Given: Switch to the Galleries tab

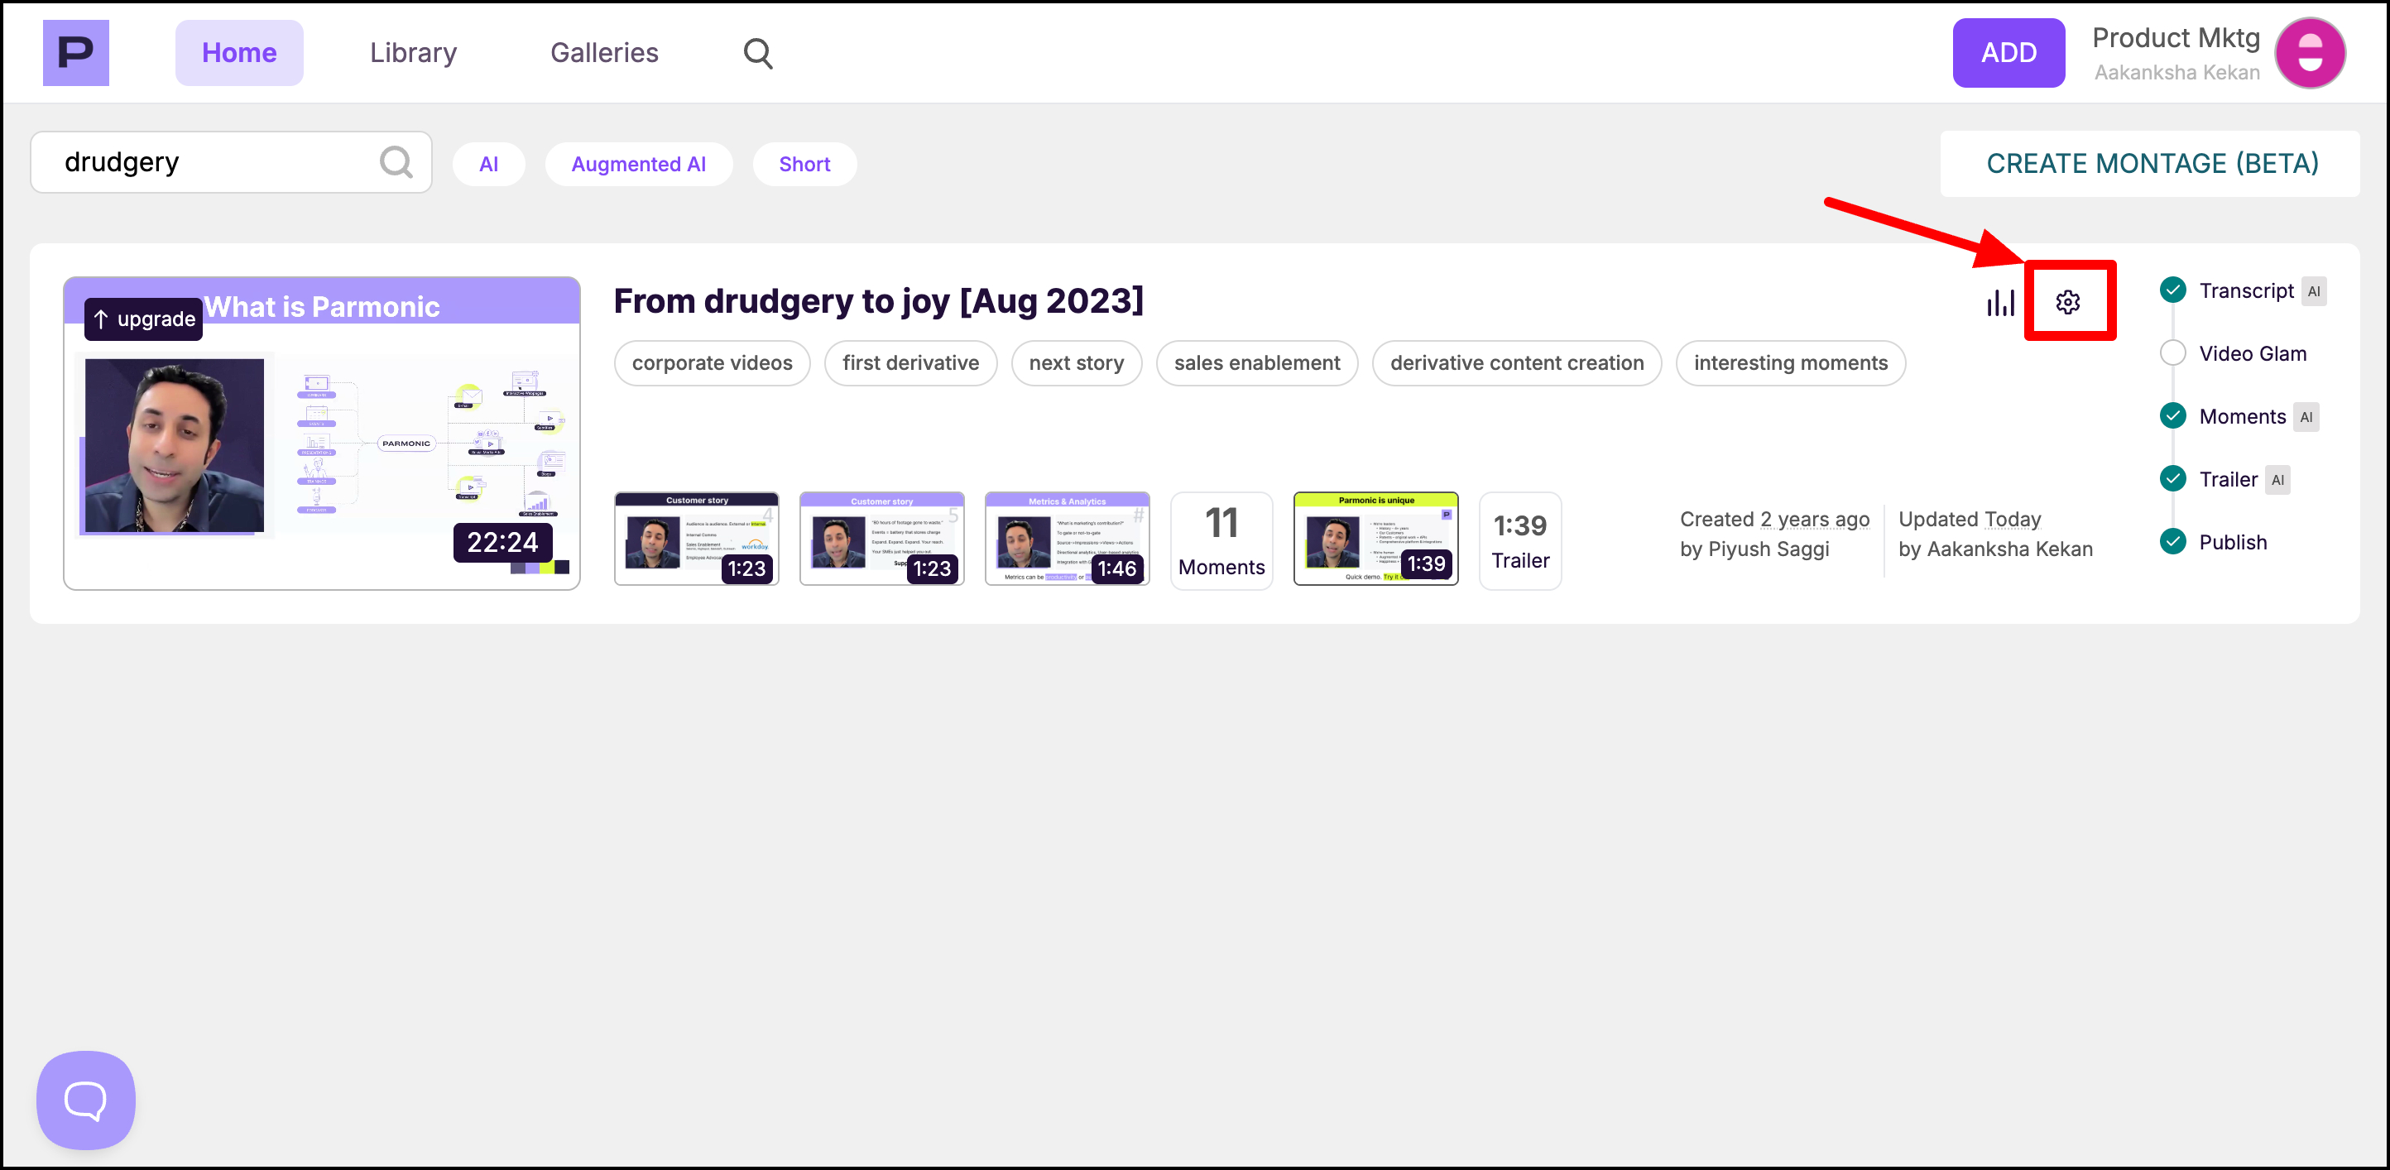Looking at the screenshot, I should point(604,53).
